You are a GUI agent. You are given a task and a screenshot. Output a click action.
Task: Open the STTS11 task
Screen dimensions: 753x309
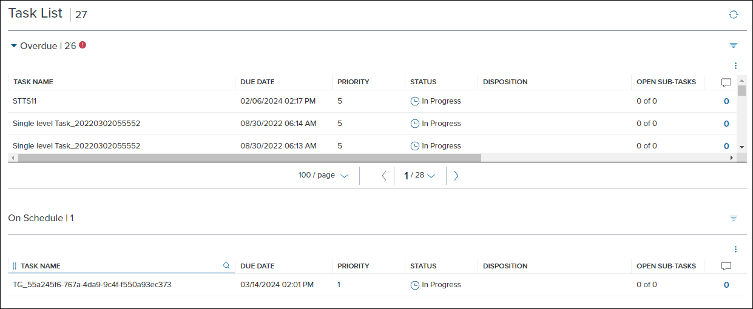coord(25,101)
